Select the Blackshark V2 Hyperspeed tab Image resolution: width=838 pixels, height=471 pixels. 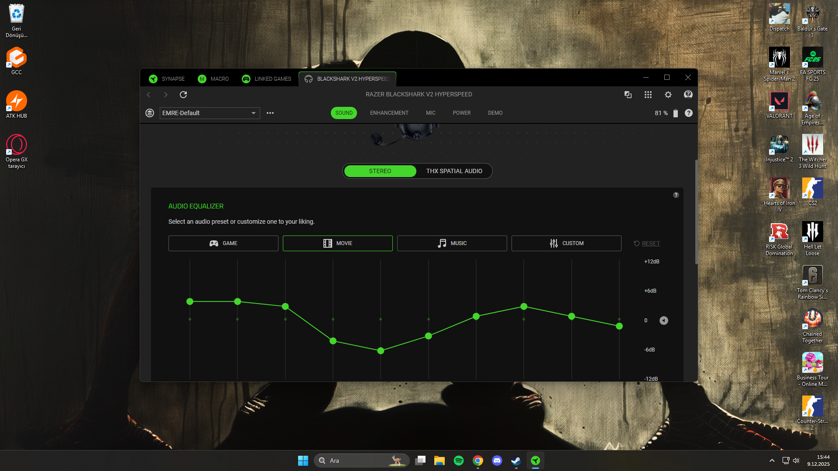pos(347,79)
